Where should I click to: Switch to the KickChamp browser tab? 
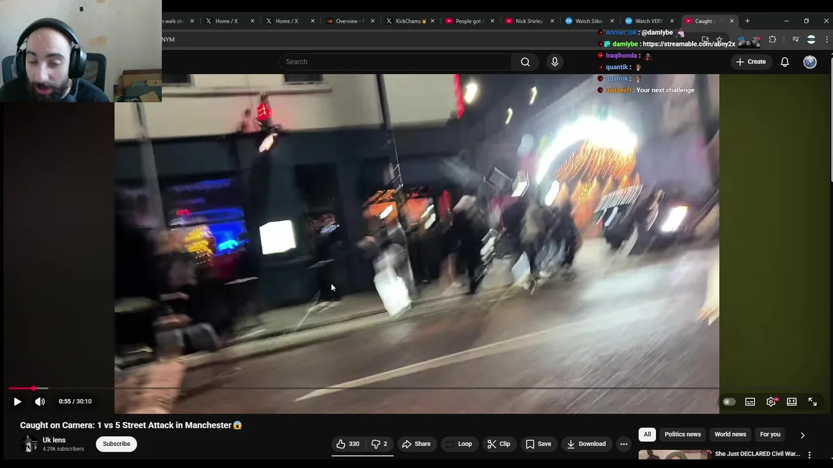point(410,21)
